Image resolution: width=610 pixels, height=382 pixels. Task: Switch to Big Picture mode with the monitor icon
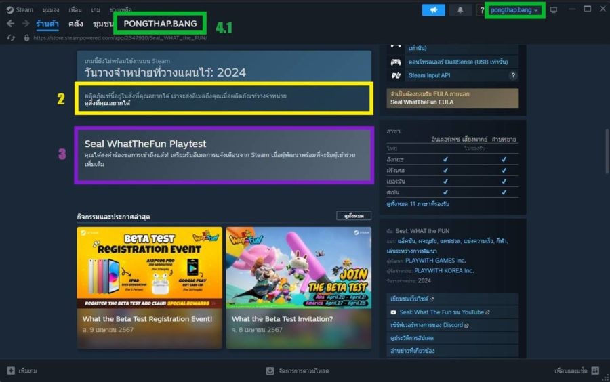[554, 9]
